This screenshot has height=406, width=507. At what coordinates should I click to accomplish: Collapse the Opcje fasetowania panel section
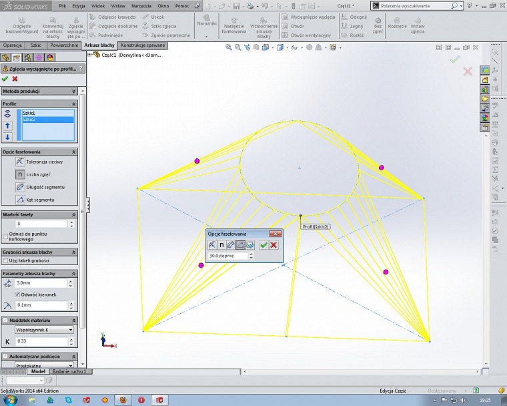click(73, 152)
